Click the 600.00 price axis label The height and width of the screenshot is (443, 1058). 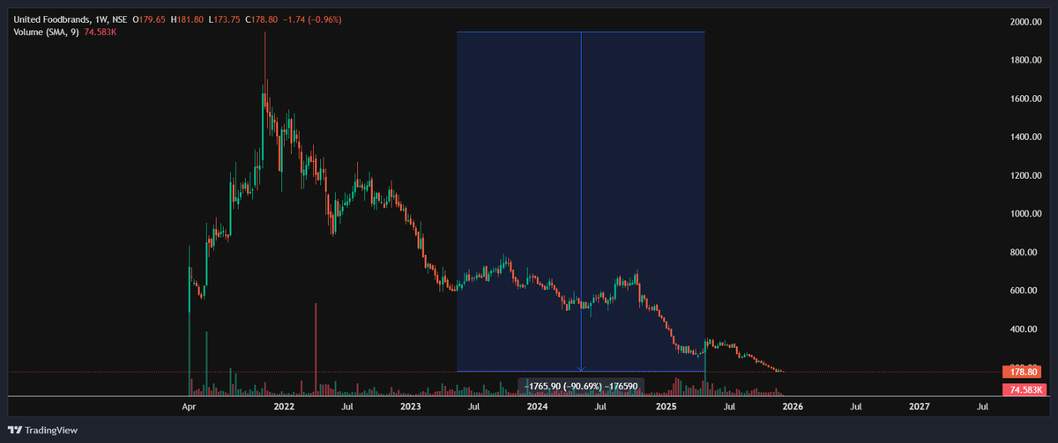[x=1024, y=291]
